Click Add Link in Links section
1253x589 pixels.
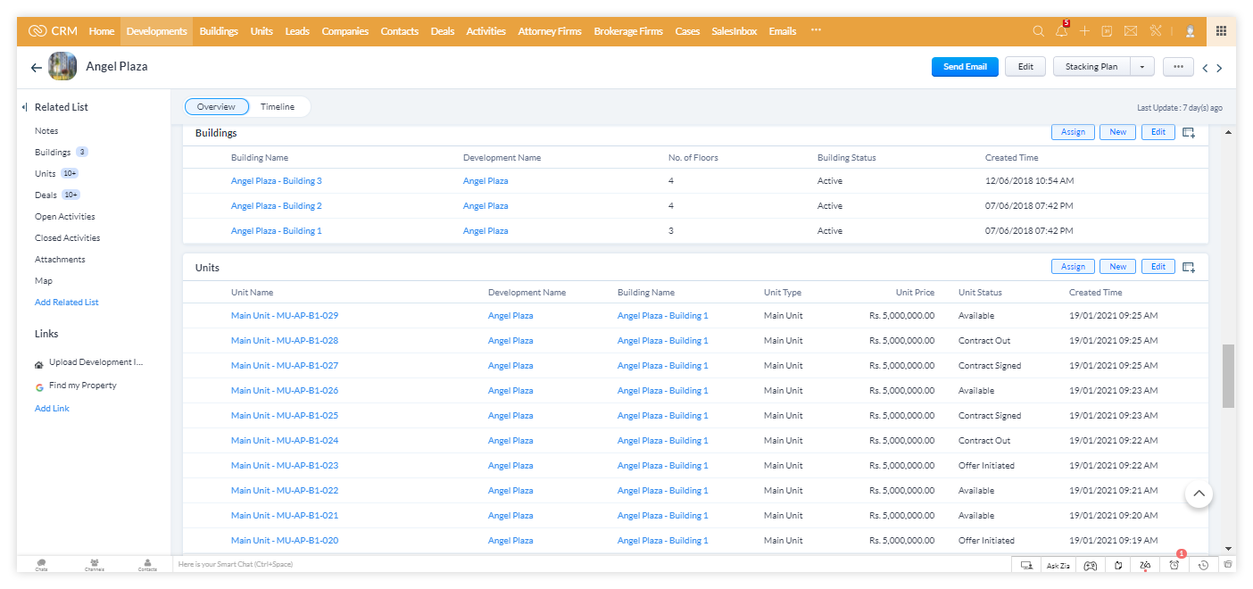[52, 409]
